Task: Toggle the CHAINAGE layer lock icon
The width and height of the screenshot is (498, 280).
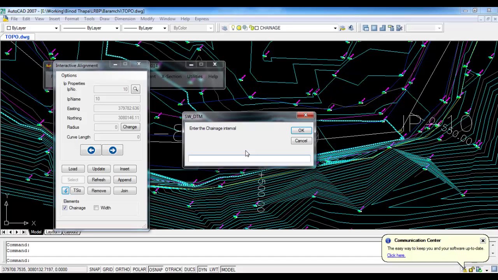Action: click(251, 28)
